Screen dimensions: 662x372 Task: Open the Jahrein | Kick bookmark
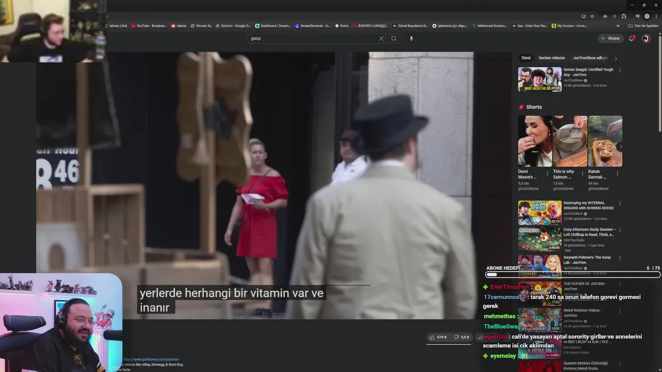pos(117,25)
